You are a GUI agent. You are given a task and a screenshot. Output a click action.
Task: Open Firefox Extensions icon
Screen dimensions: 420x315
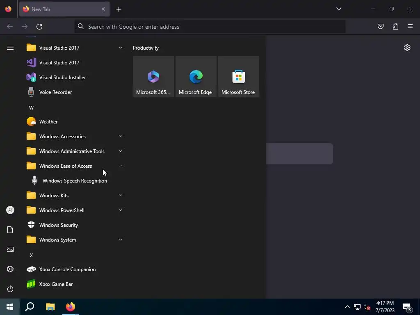click(x=395, y=27)
